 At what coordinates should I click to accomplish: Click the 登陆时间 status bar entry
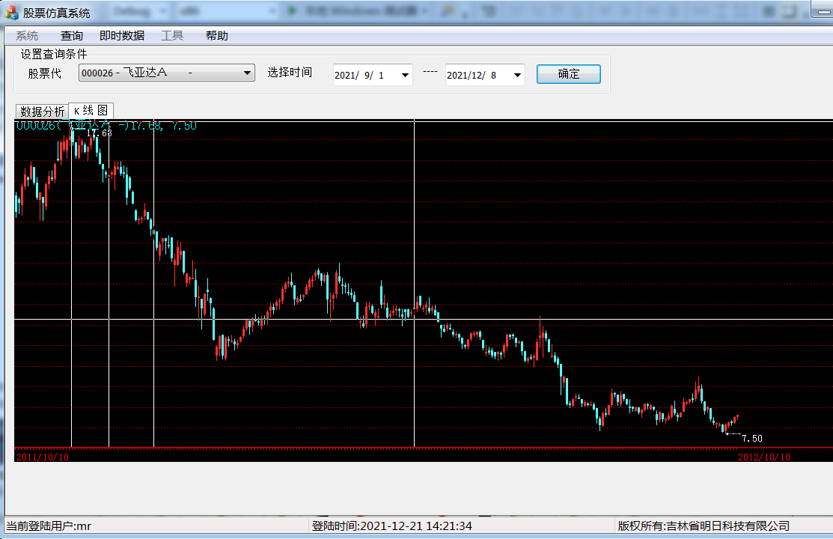[x=392, y=526]
